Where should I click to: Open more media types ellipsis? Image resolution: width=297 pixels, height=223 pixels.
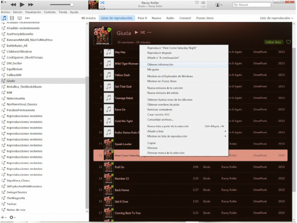(x=27, y=18)
